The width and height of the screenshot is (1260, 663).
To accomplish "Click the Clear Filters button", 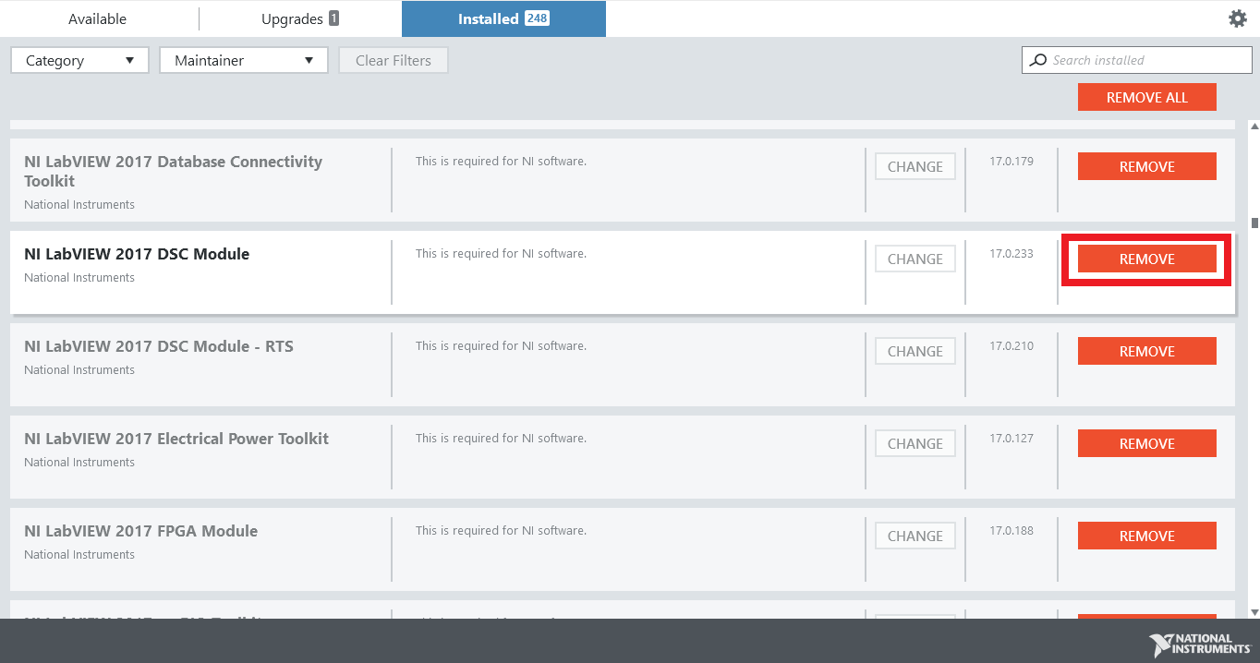I will coord(394,60).
